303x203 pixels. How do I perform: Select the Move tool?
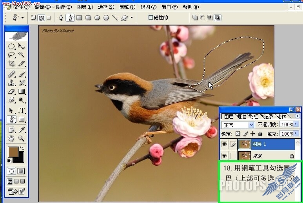point(21,46)
